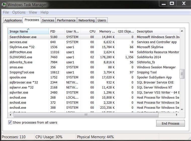The width and height of the screenshot is (191, 141).
Task: Click the Microsoft SkyDrive description
Action: pyautogui.click(x=150, y=47)
